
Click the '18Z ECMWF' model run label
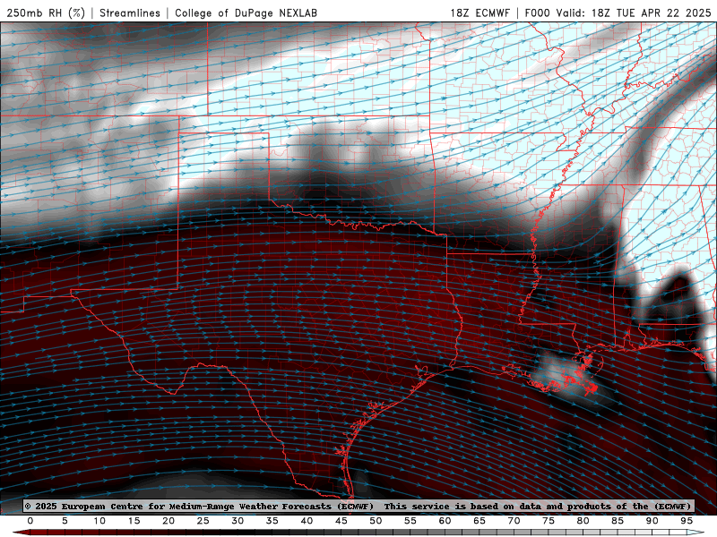(479, 13)
